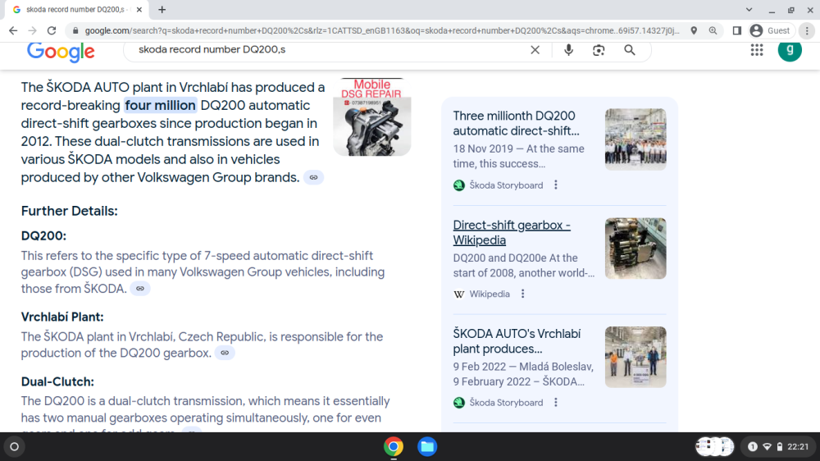Open Files app from the shelf
The height and width of the screenshot is (461, 820).
pyautogui.click(x=427, y=447)
